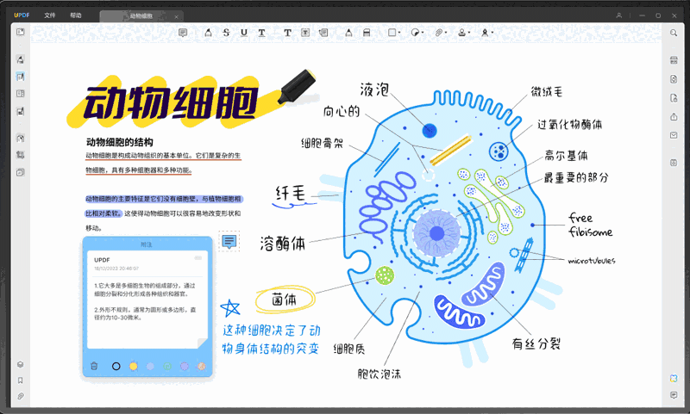
Task: Select the text callout tool
Action: click(x=323, y=33)
